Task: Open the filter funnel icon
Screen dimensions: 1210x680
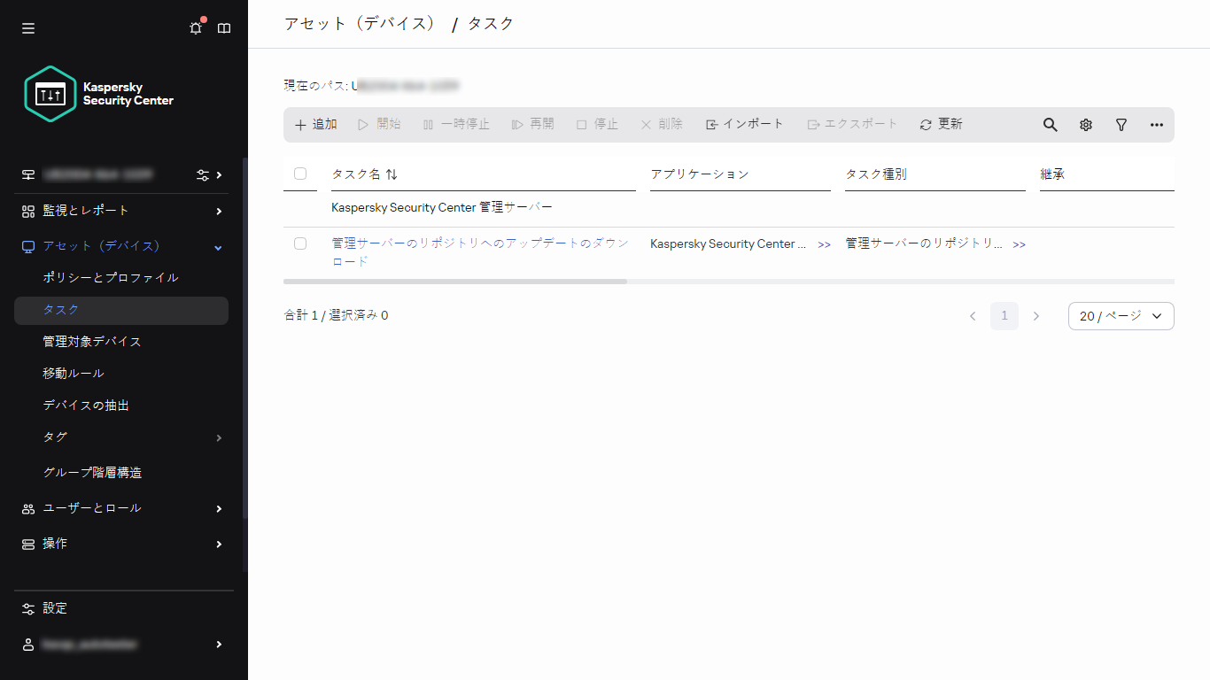Action: (1121, 124)
